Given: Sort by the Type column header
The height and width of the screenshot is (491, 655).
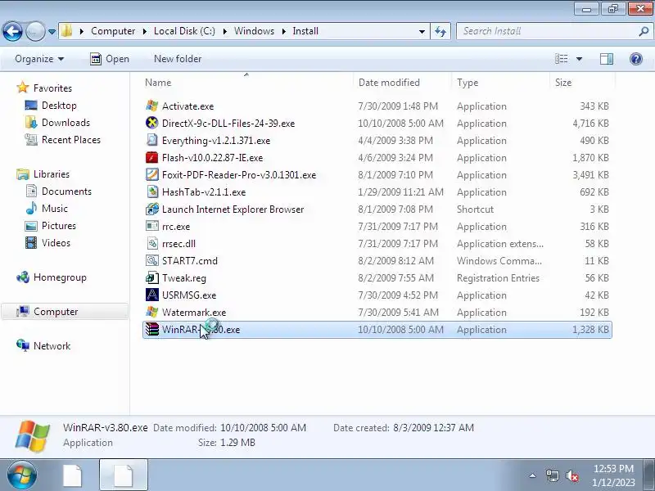Looking at the screenshot, I should click(500, 83).
